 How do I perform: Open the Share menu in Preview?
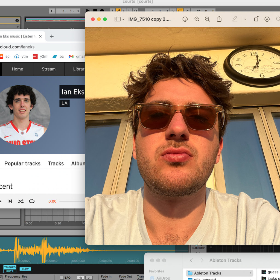click(x=219, y=19)
